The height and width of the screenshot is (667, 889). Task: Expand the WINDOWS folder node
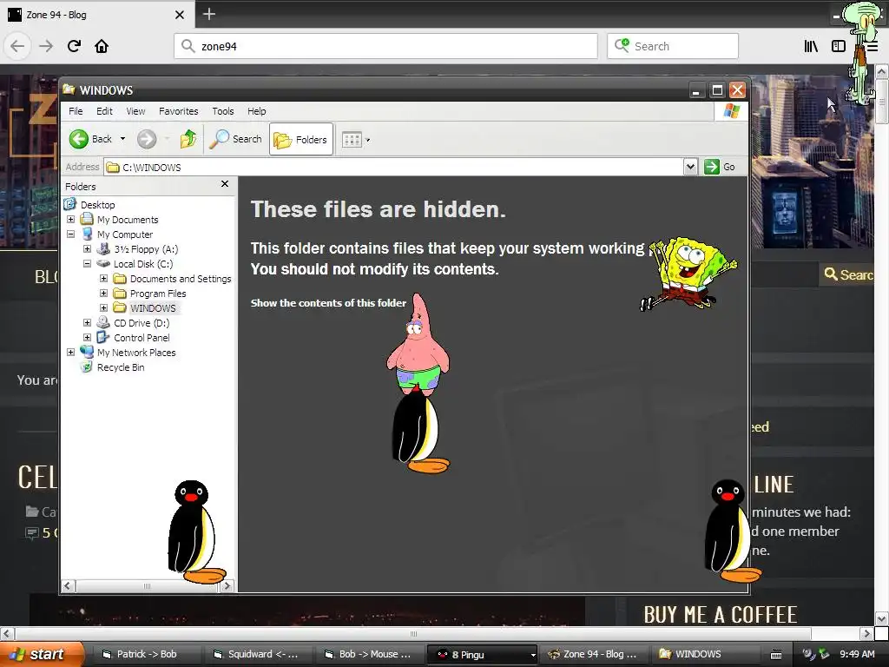pyautogui.click(x=104, y=308)
